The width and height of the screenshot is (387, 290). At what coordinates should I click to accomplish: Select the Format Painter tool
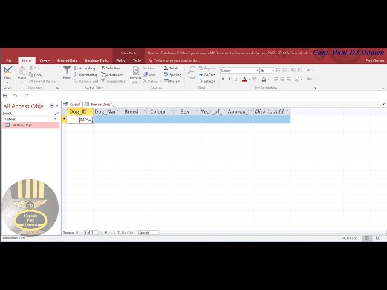(x=43, y=81)
